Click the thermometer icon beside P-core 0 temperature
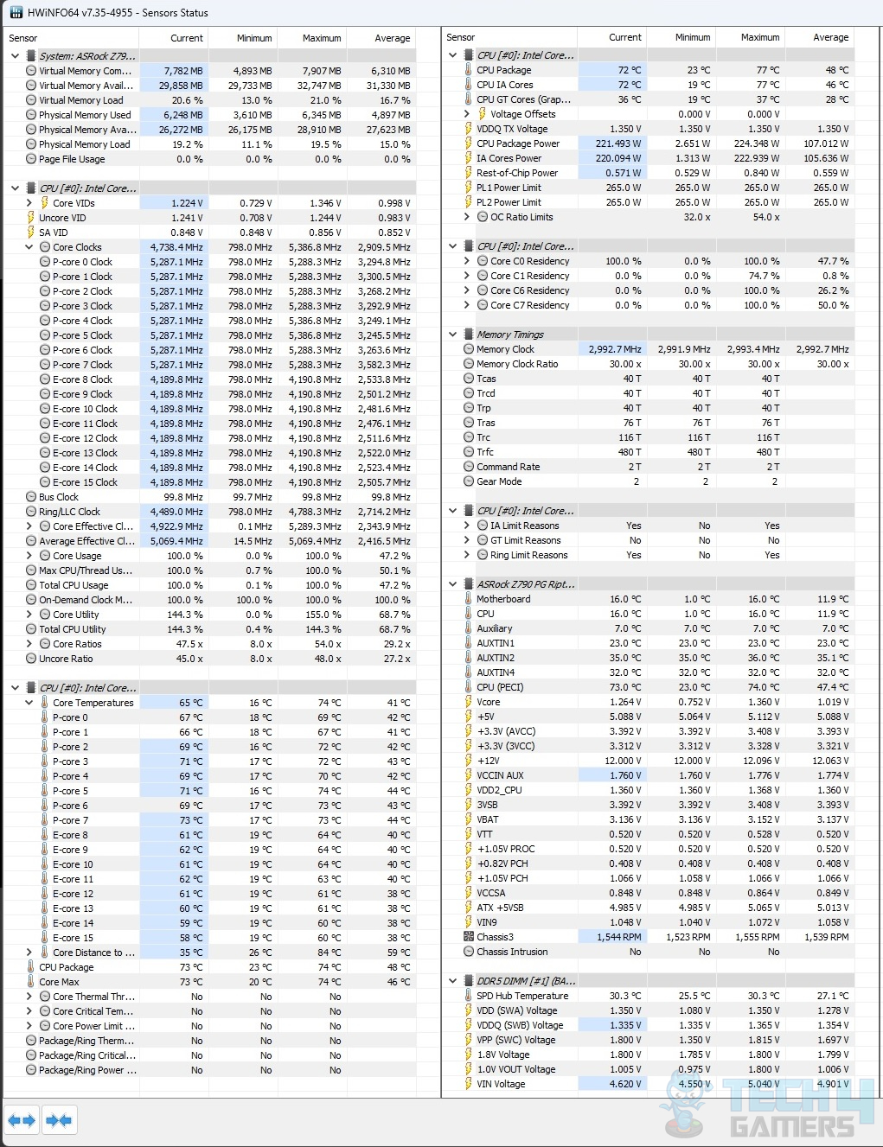Image resolution: width=883 pixels, height=1147 pixels. 45,717
